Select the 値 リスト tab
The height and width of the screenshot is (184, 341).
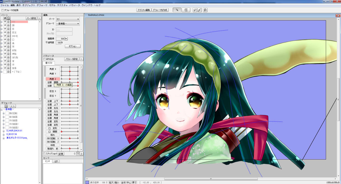pos(49,63)
